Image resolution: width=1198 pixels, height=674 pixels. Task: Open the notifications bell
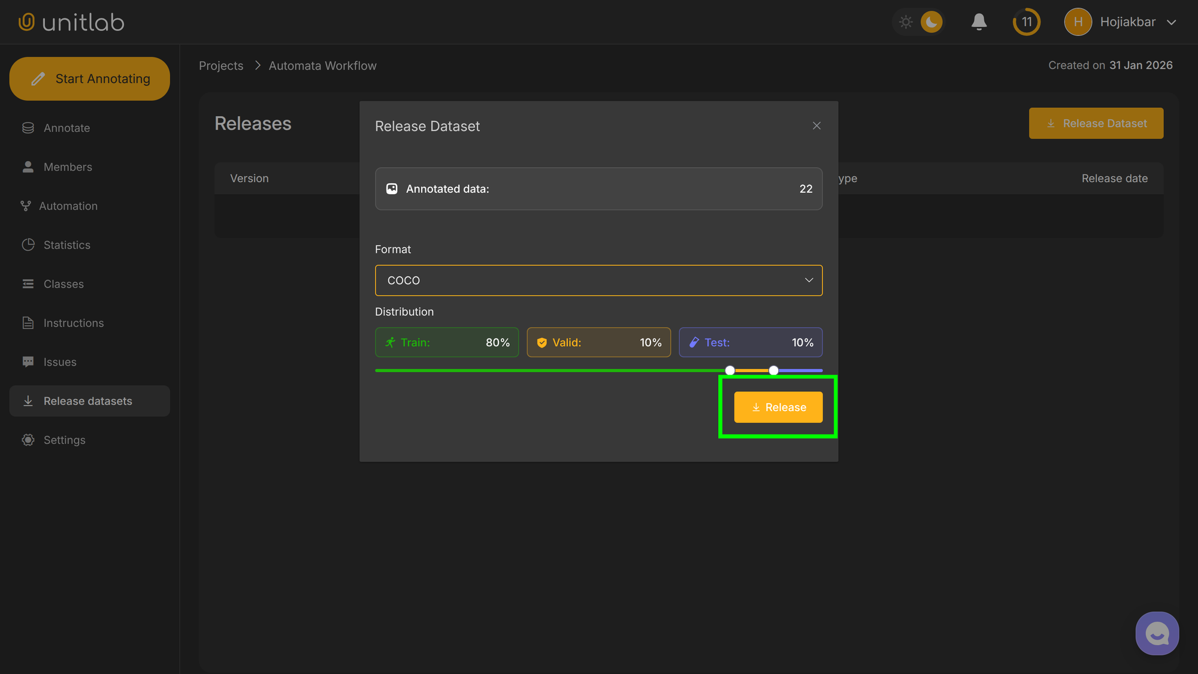979,22
